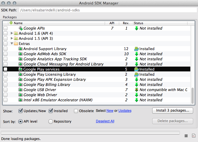This screenshot has height=142, width=198.
Task: Click the green download arrow for Intel HAXM
Action: point(137,100)
